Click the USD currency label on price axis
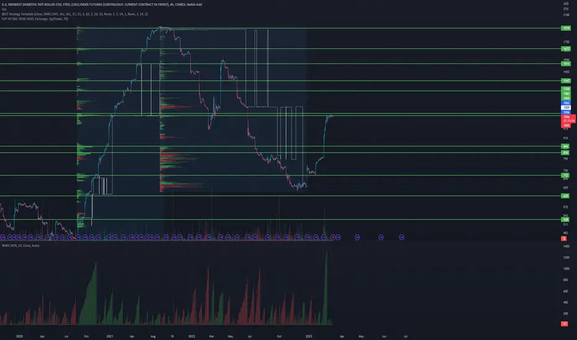Screen dimensions: 577x340 [x=566, y=4]
